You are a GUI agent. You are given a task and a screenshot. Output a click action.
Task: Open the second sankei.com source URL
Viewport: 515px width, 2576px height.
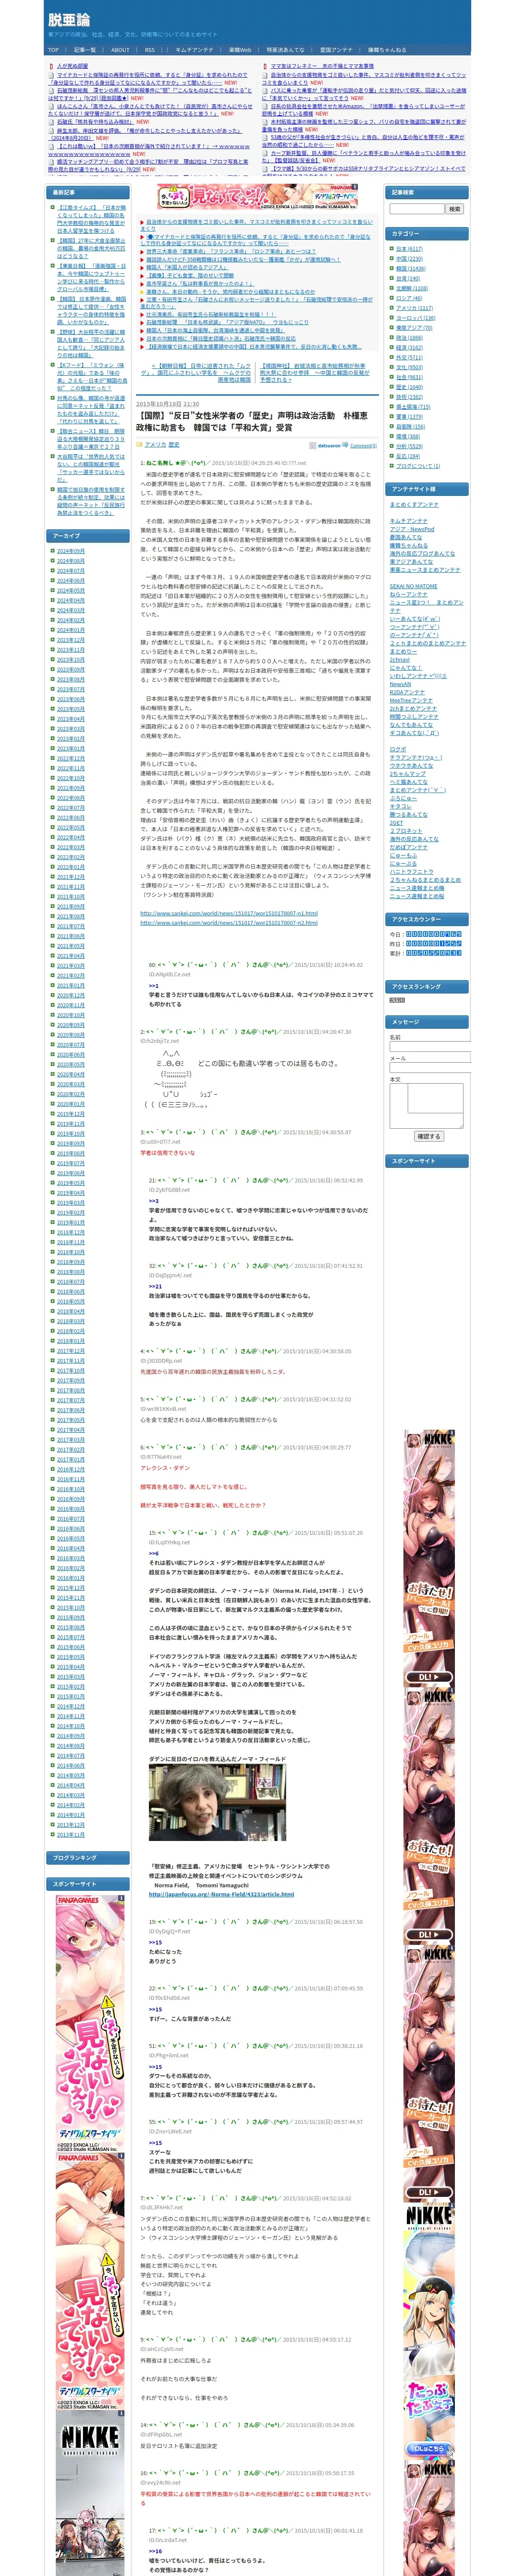point(229,923)
